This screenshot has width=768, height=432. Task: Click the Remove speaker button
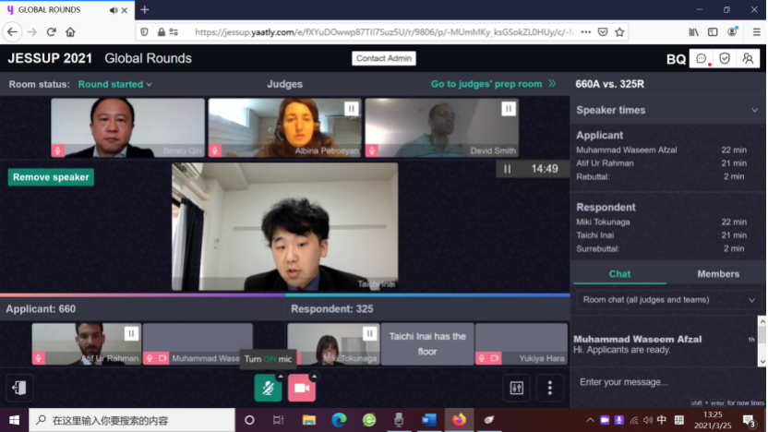[x=51, y=177]
